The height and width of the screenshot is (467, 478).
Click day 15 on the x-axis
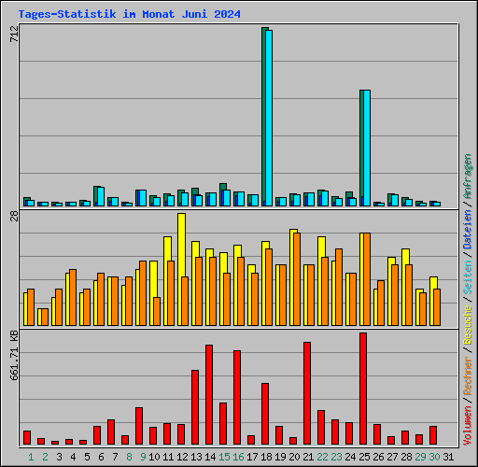click(x=224, y=457)
